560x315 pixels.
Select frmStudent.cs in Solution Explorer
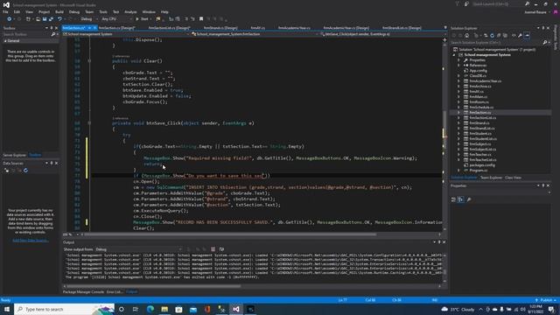[x=479, y=134]
